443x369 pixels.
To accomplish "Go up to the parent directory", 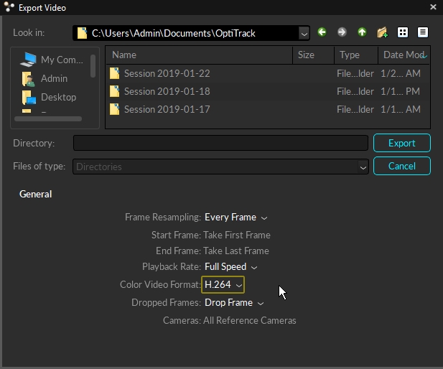I will coord(362,33).
